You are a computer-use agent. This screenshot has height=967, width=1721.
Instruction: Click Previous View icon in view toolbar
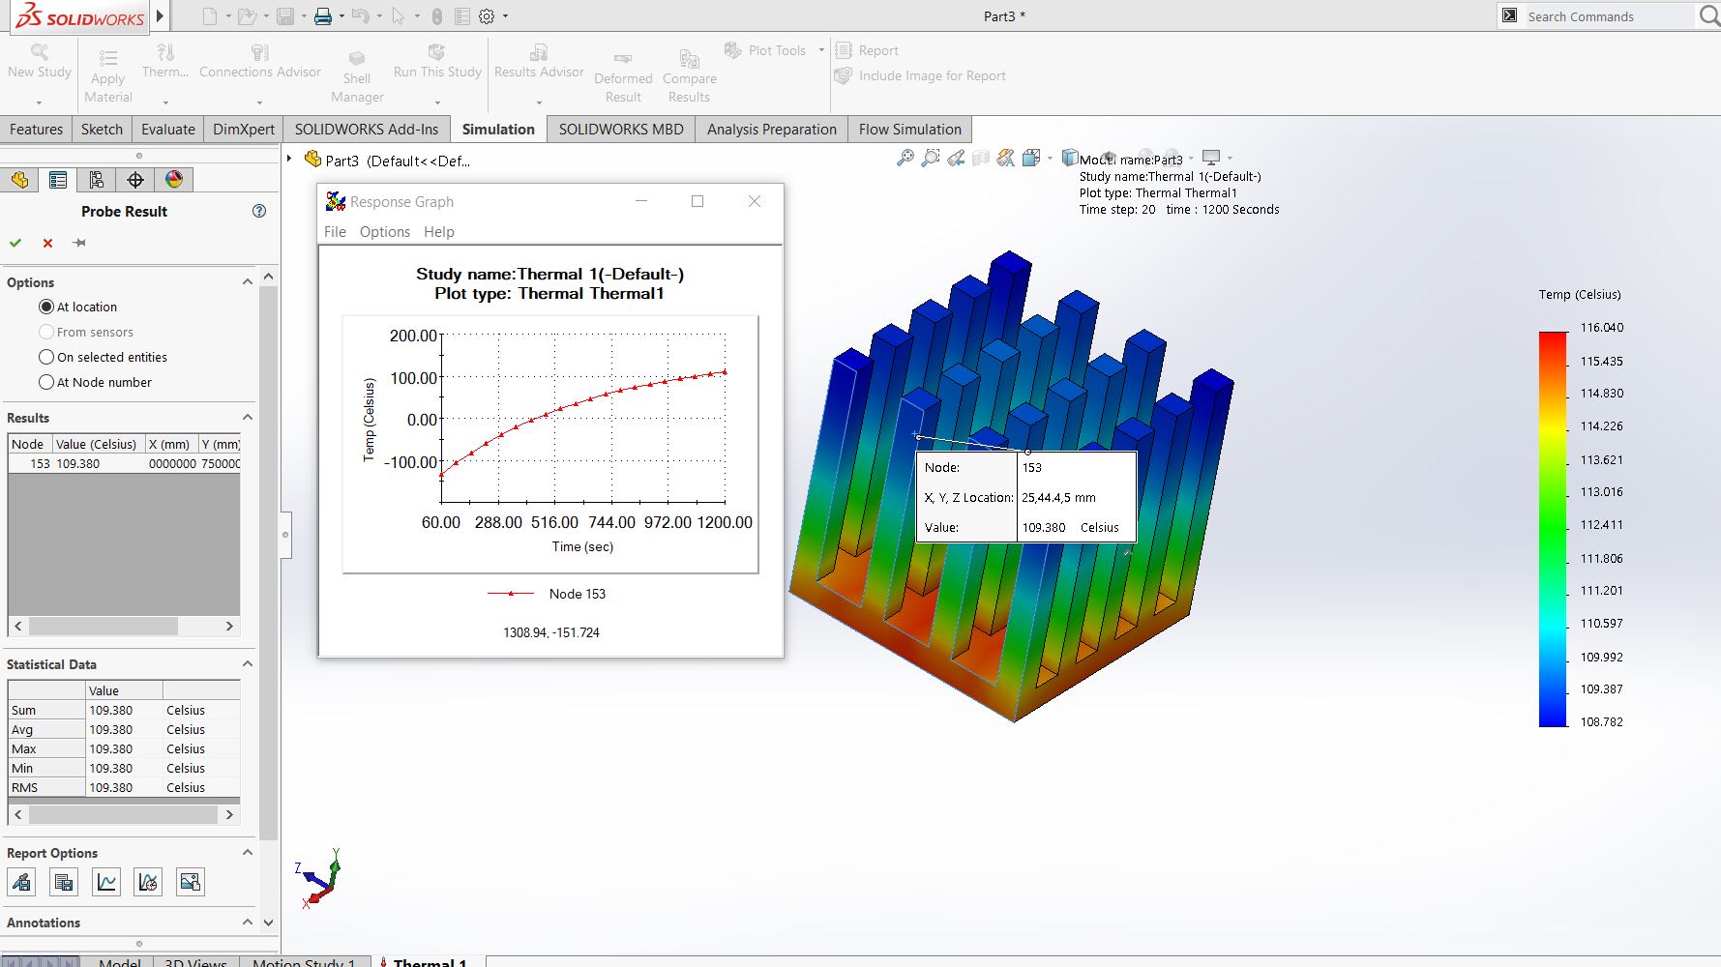[x=956, y=158]
